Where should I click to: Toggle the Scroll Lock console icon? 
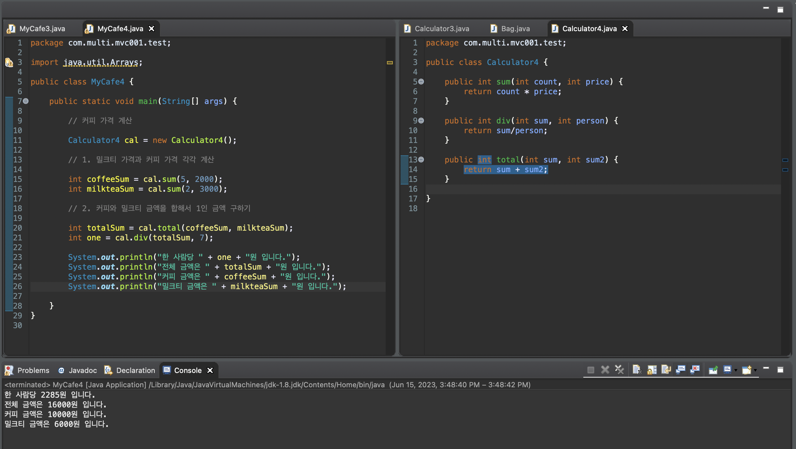[x=652, y=370]
